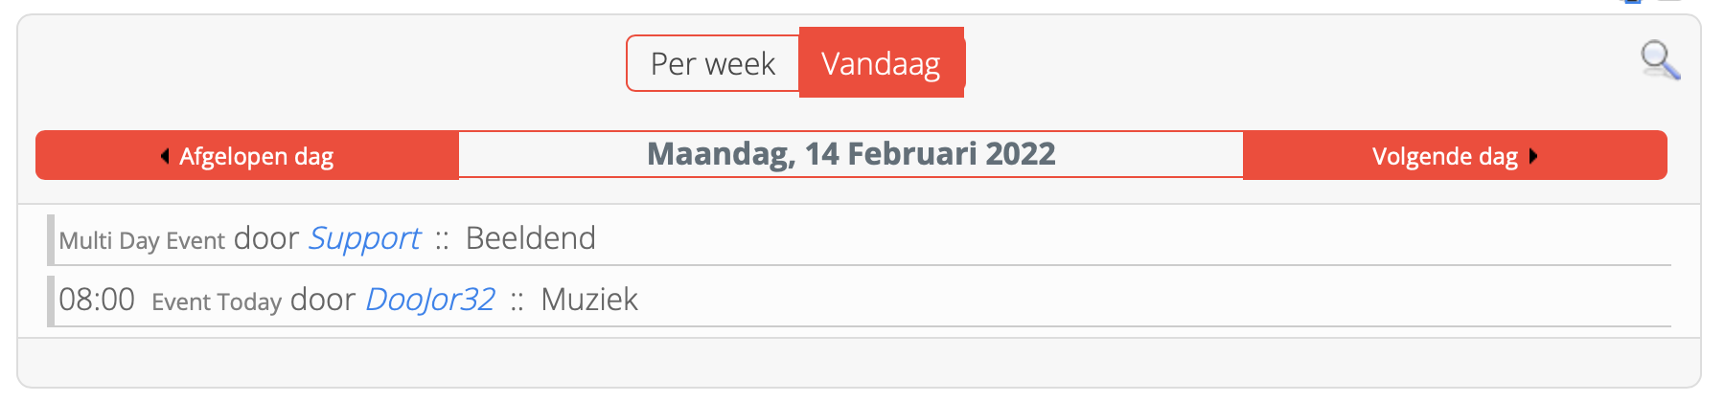Click gray marker bar of 08:00 event row
This screenshot has width=1725, height=402.
[x=51, y=301]
